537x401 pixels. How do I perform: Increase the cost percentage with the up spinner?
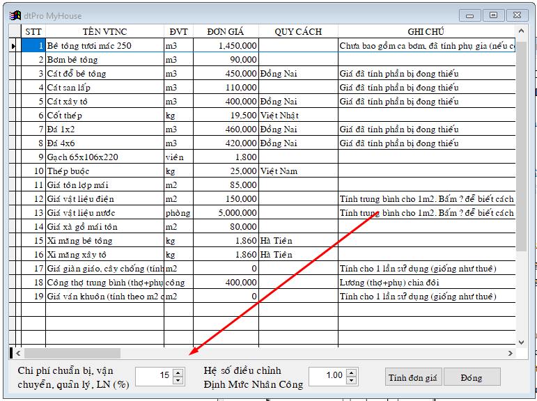coord(178,372)
